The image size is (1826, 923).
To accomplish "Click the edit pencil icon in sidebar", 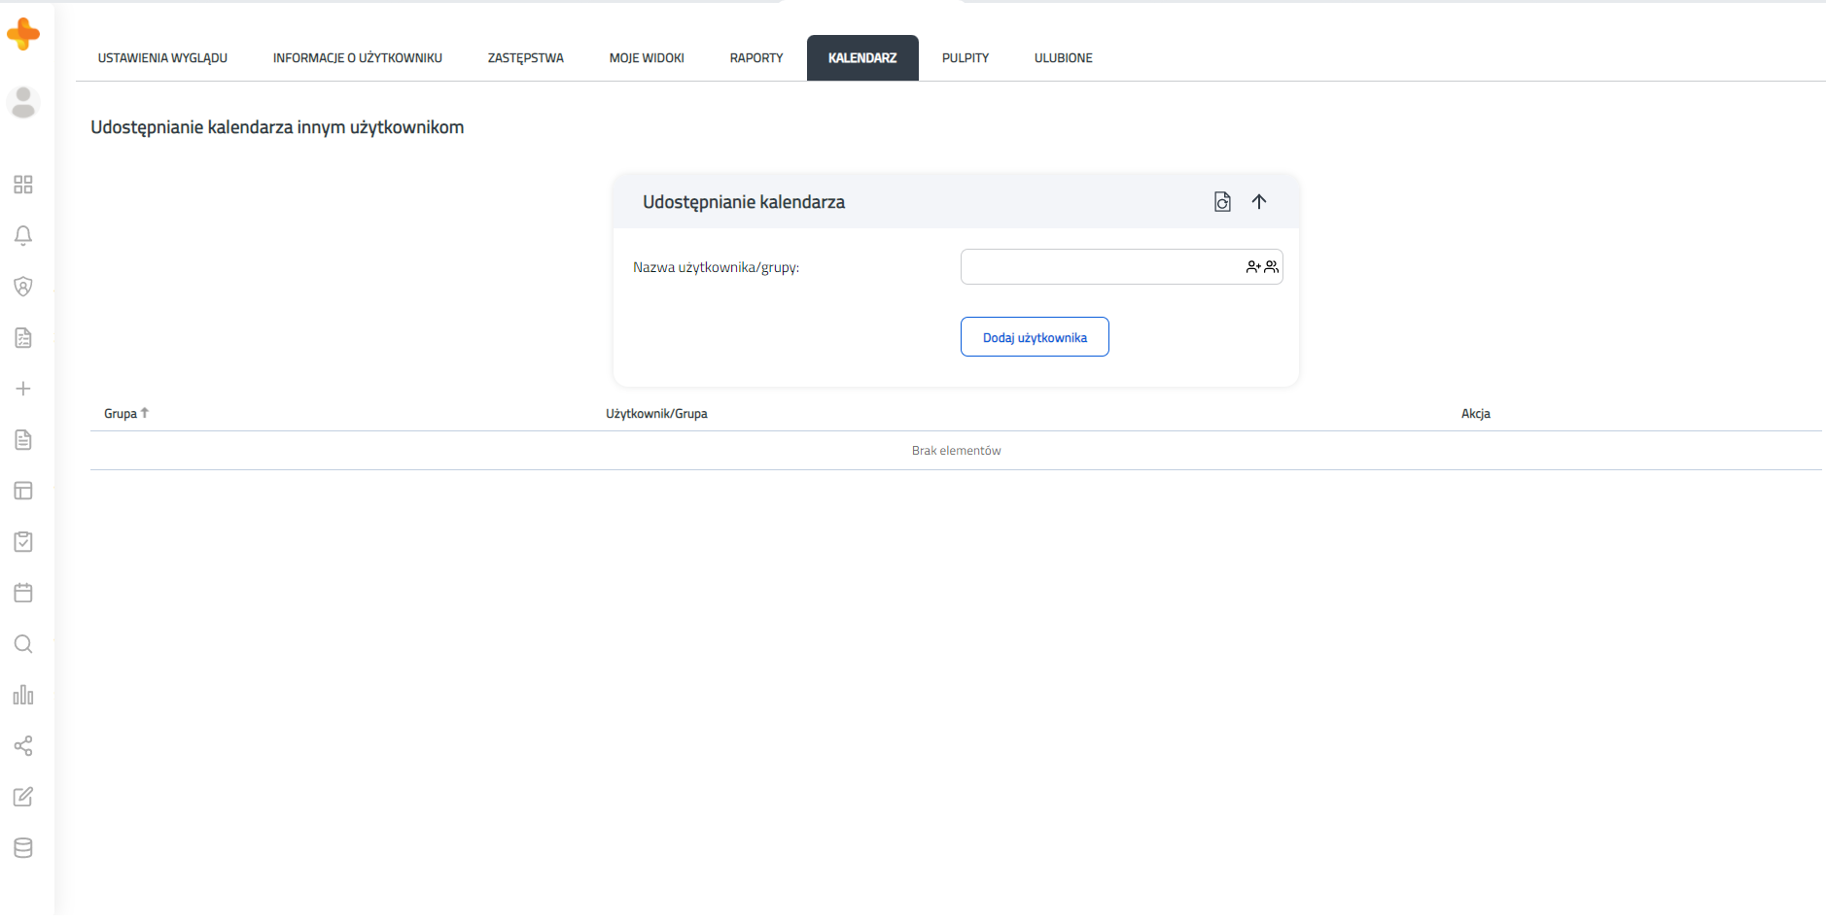I will coord(23,797).
